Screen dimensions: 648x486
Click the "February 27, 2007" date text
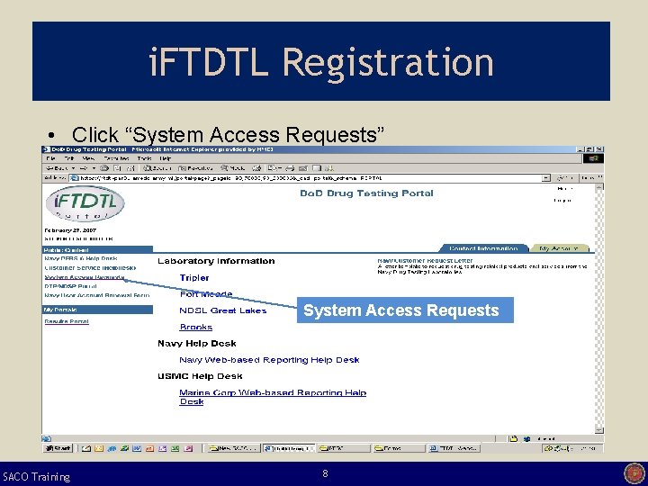tap(70, 230)
